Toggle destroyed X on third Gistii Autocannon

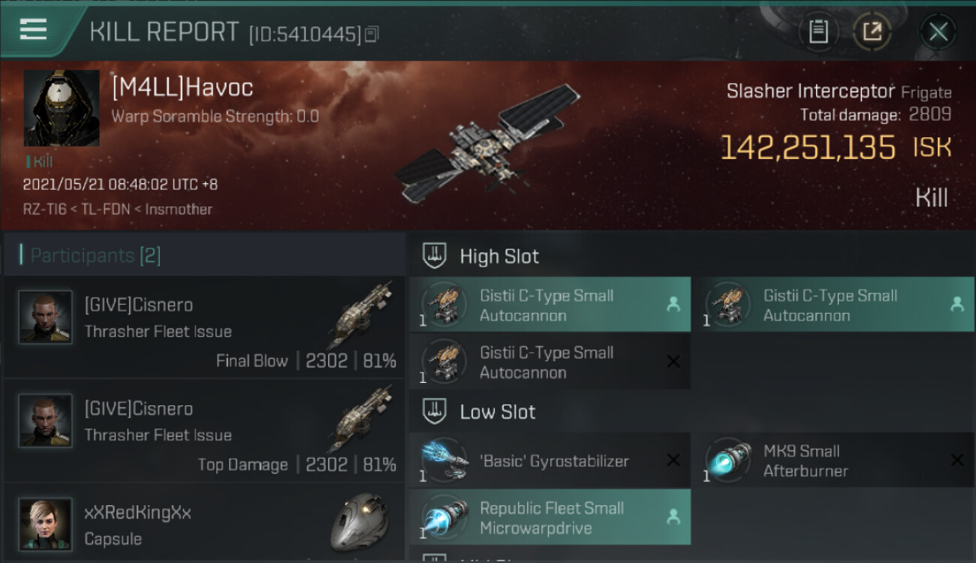(x=673, y=361)
